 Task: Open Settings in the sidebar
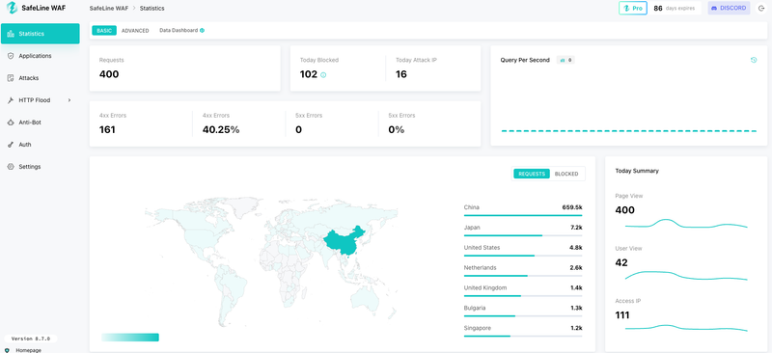[x=41, y=167]
